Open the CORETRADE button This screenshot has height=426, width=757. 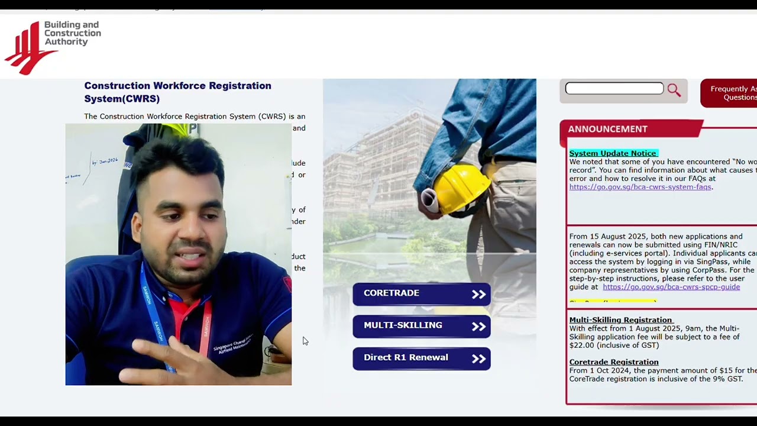point(422,294)
